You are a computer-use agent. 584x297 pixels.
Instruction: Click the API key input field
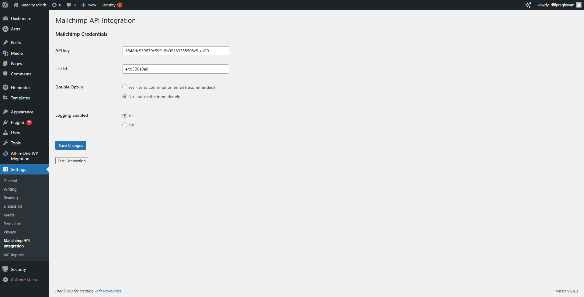[176, 51]
